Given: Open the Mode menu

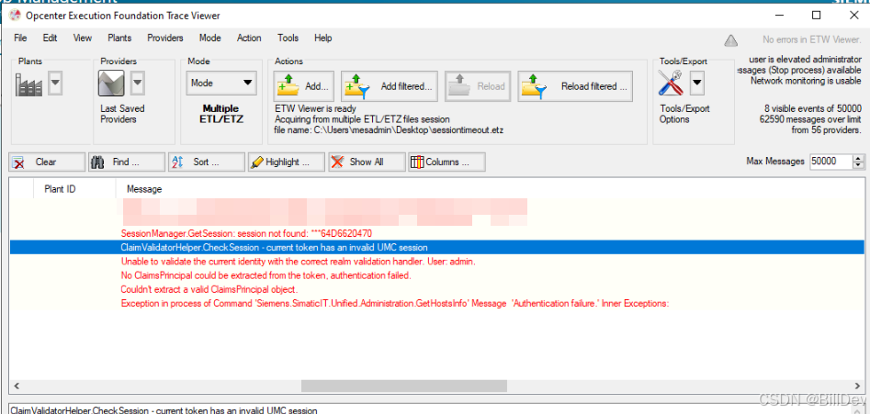Looking at the screenshot, I should 209,38.
